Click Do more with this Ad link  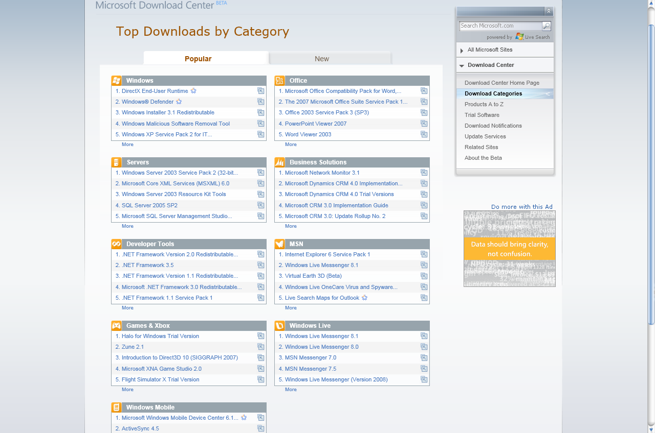(x=522, y=207)
